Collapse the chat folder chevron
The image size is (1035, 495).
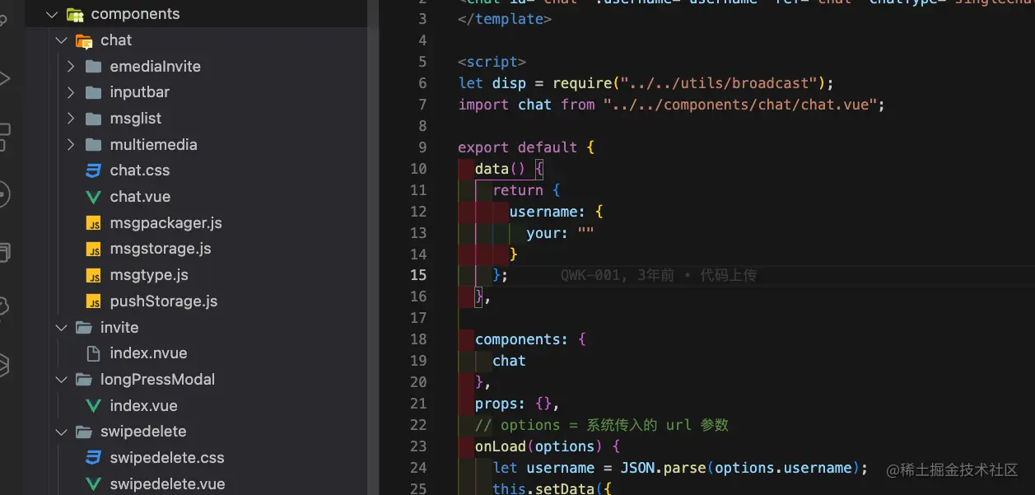(61, 40)
